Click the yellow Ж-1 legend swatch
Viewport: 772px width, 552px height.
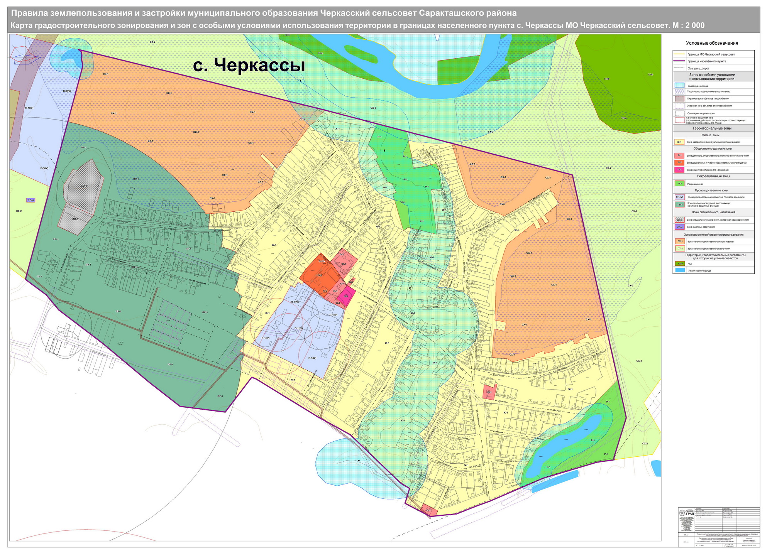coord(679,142)
